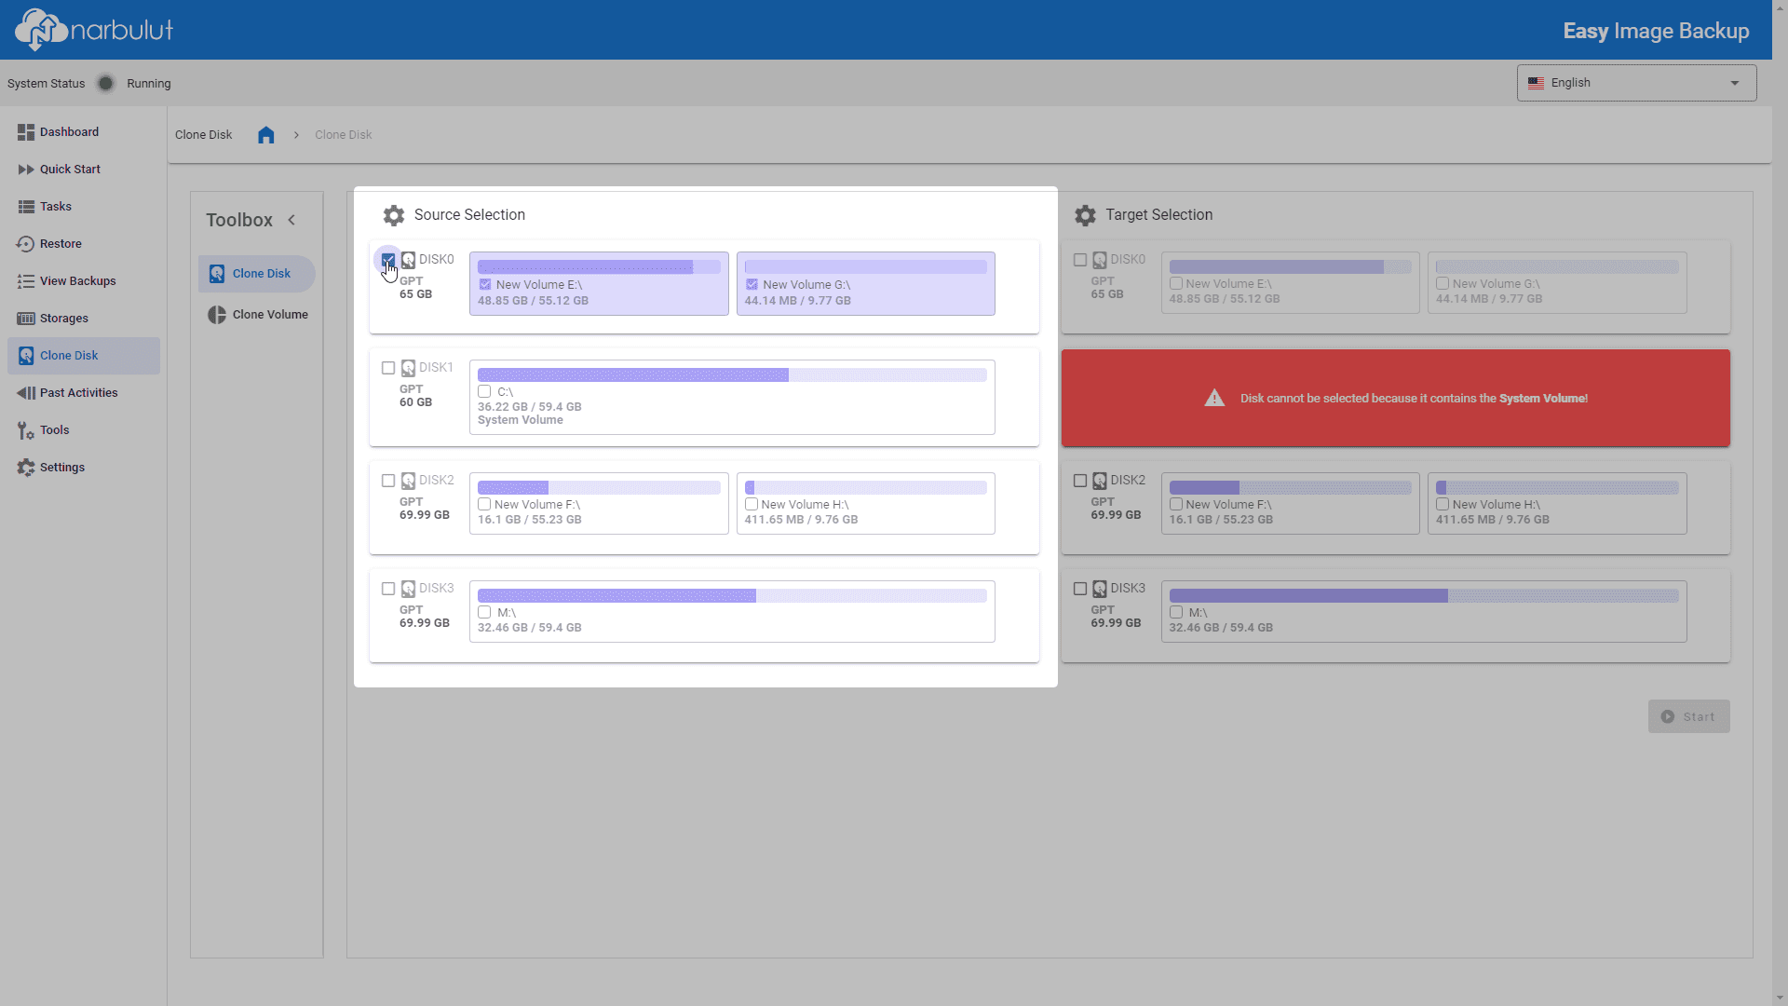Screen dimensions: 1788x1006
Task: Click the C:\ volume usage bar
Action: pos(732,375)
